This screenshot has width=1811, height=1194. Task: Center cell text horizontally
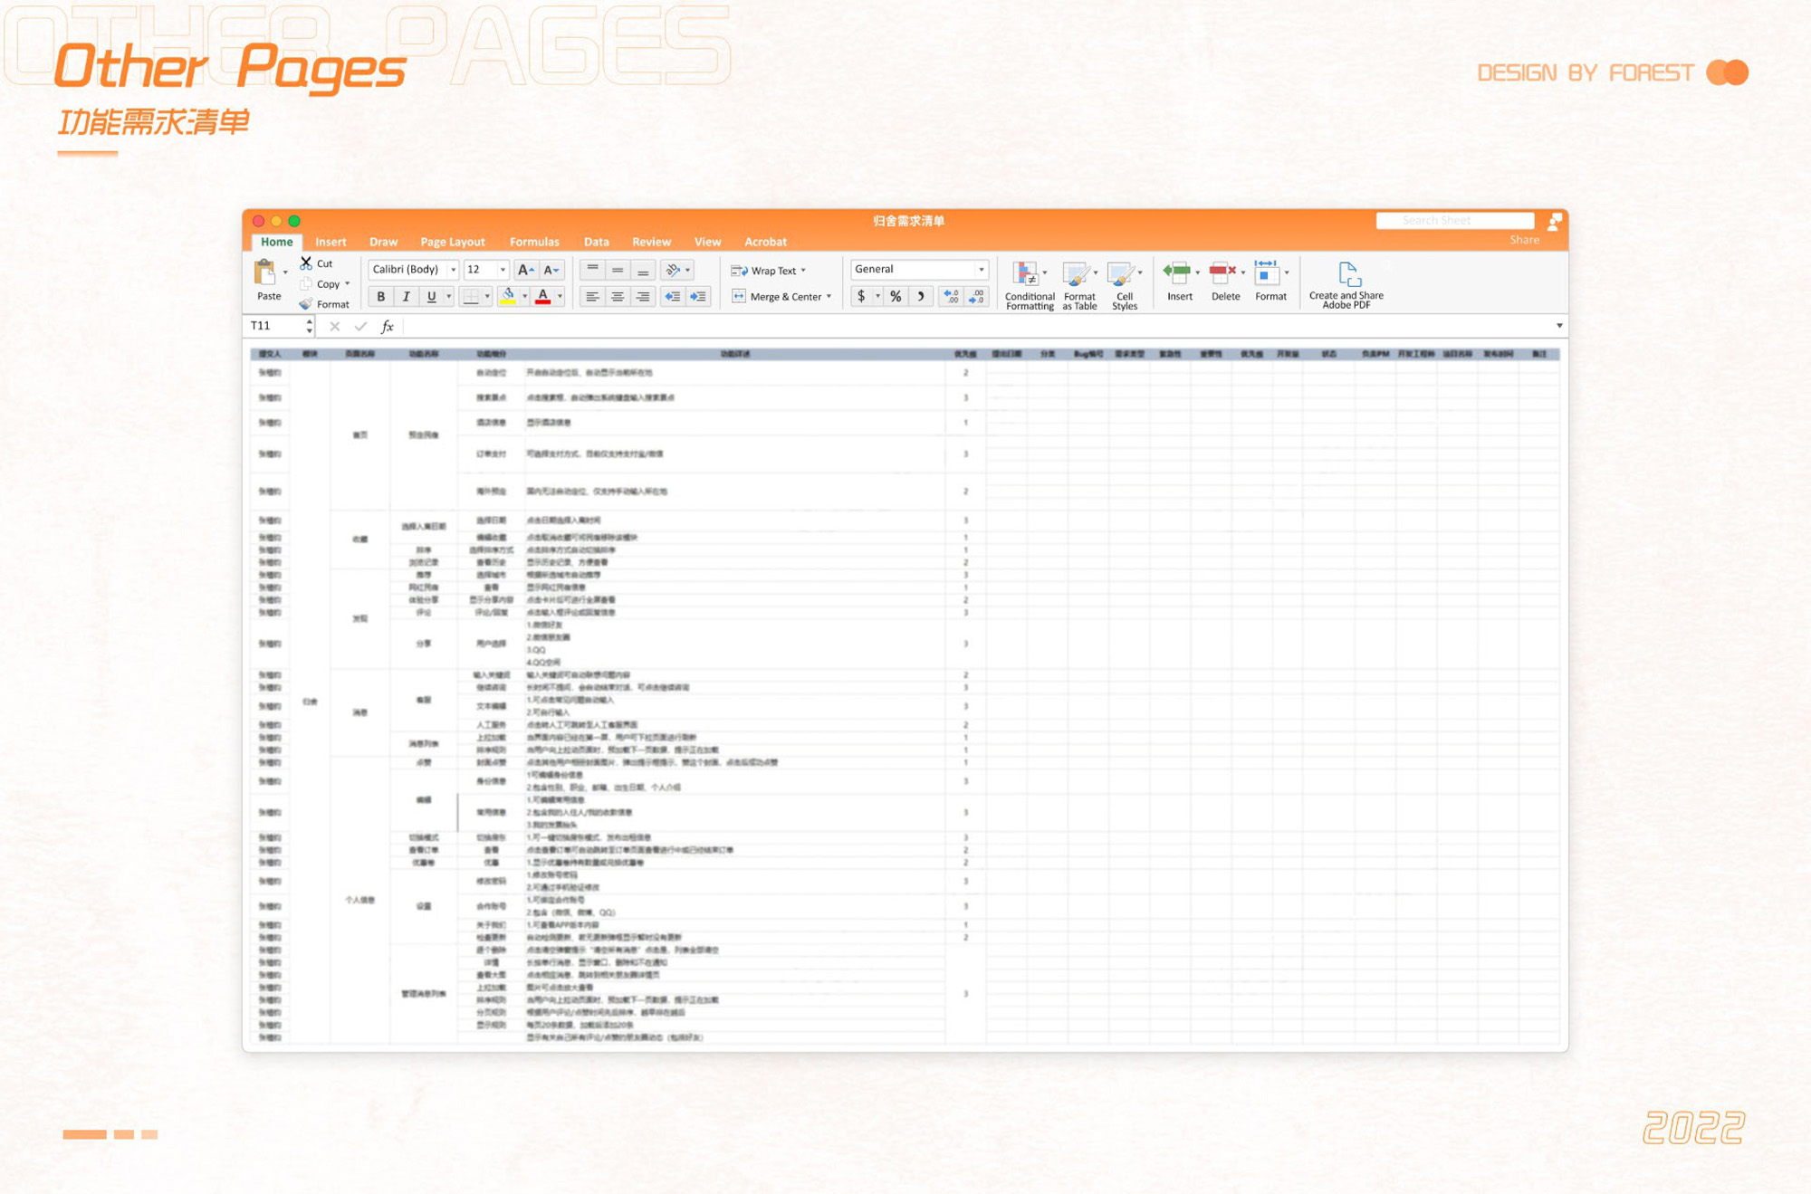[x=618, y=296]
